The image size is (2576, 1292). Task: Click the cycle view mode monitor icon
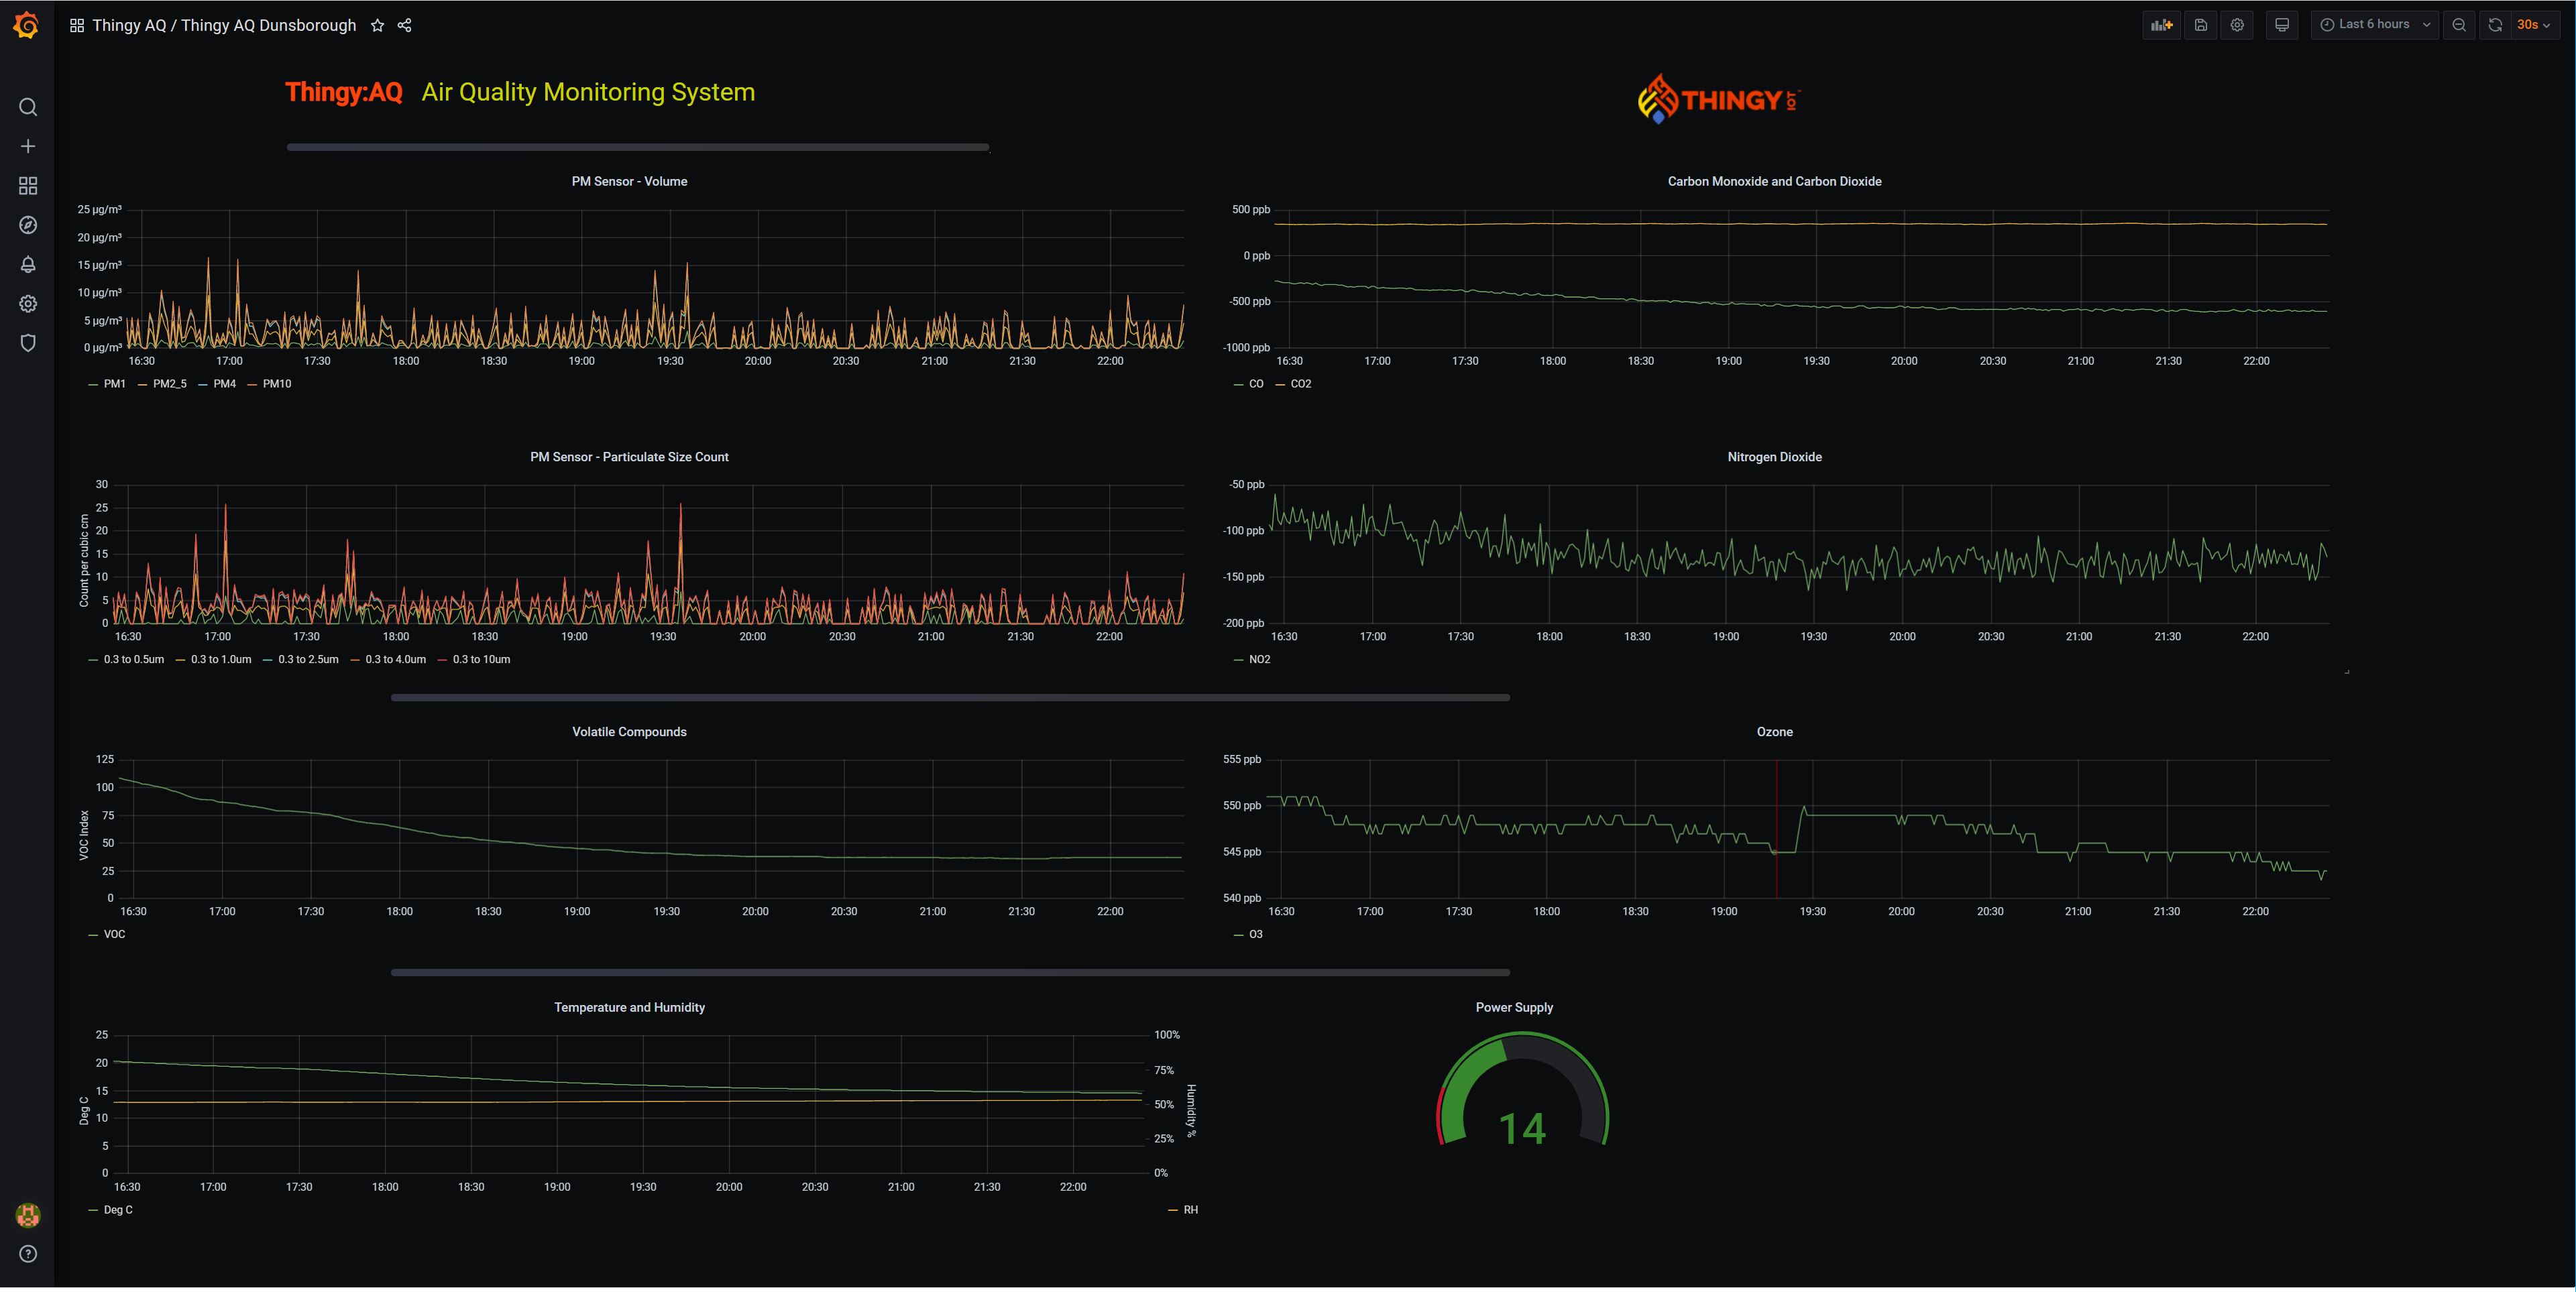coord(2282,25)
